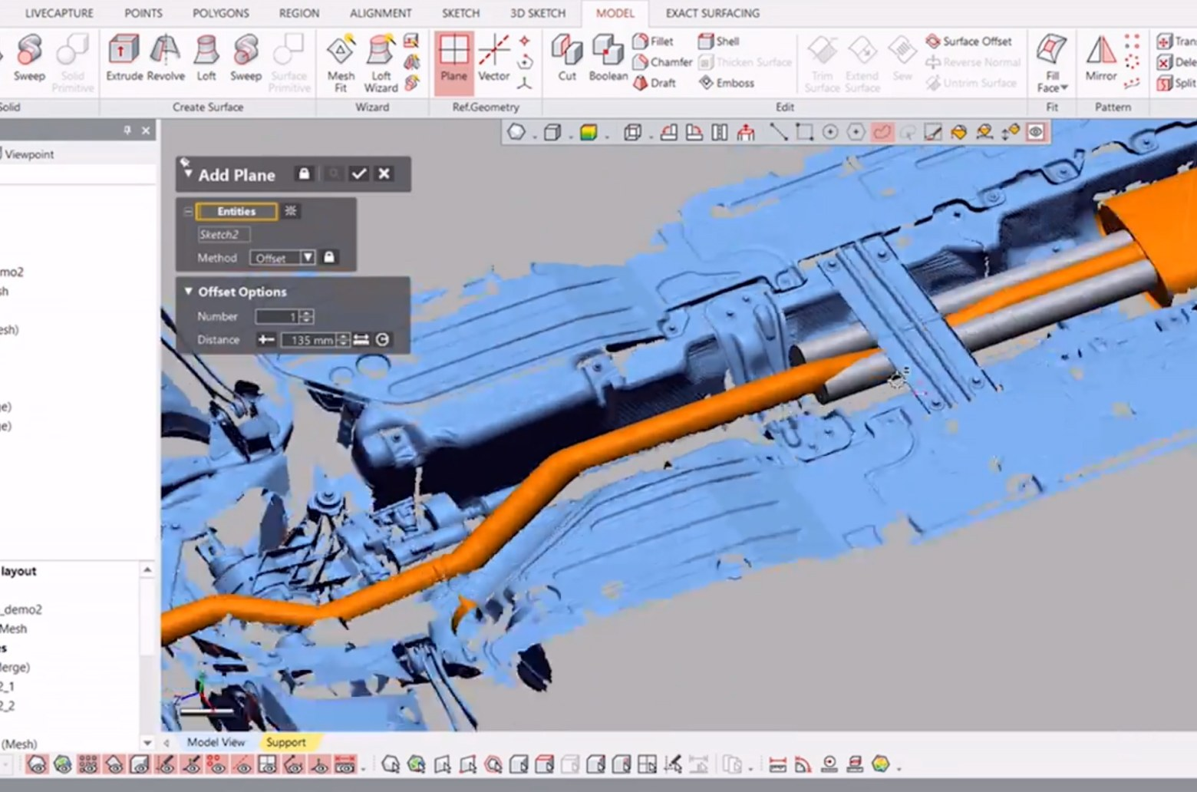Confirm Add Plane with the checkmark button
This screenshot has height=792, width=1197.
358,174
